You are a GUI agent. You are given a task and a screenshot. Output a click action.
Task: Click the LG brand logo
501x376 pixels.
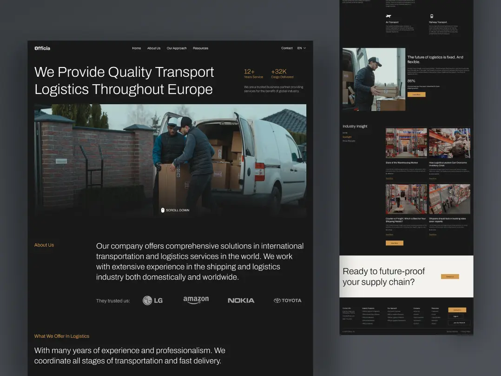click(x=152, y=301)
